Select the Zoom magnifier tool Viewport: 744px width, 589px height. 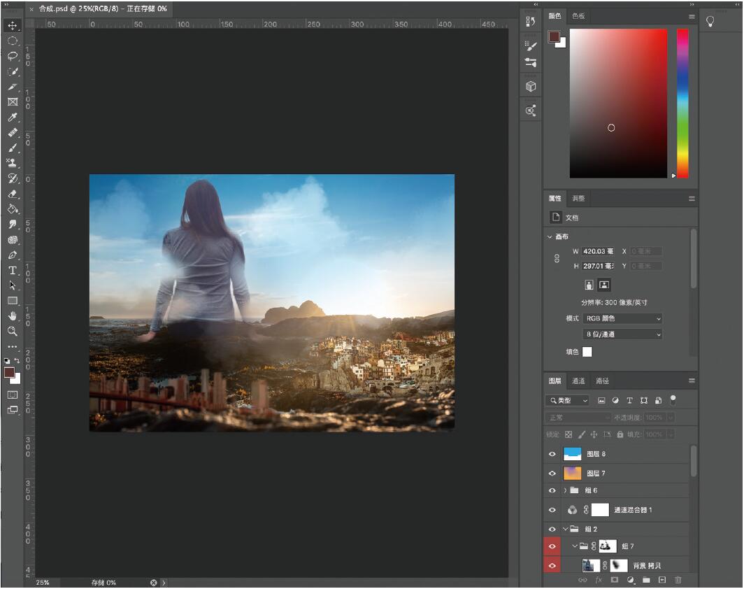click(13, 332)
